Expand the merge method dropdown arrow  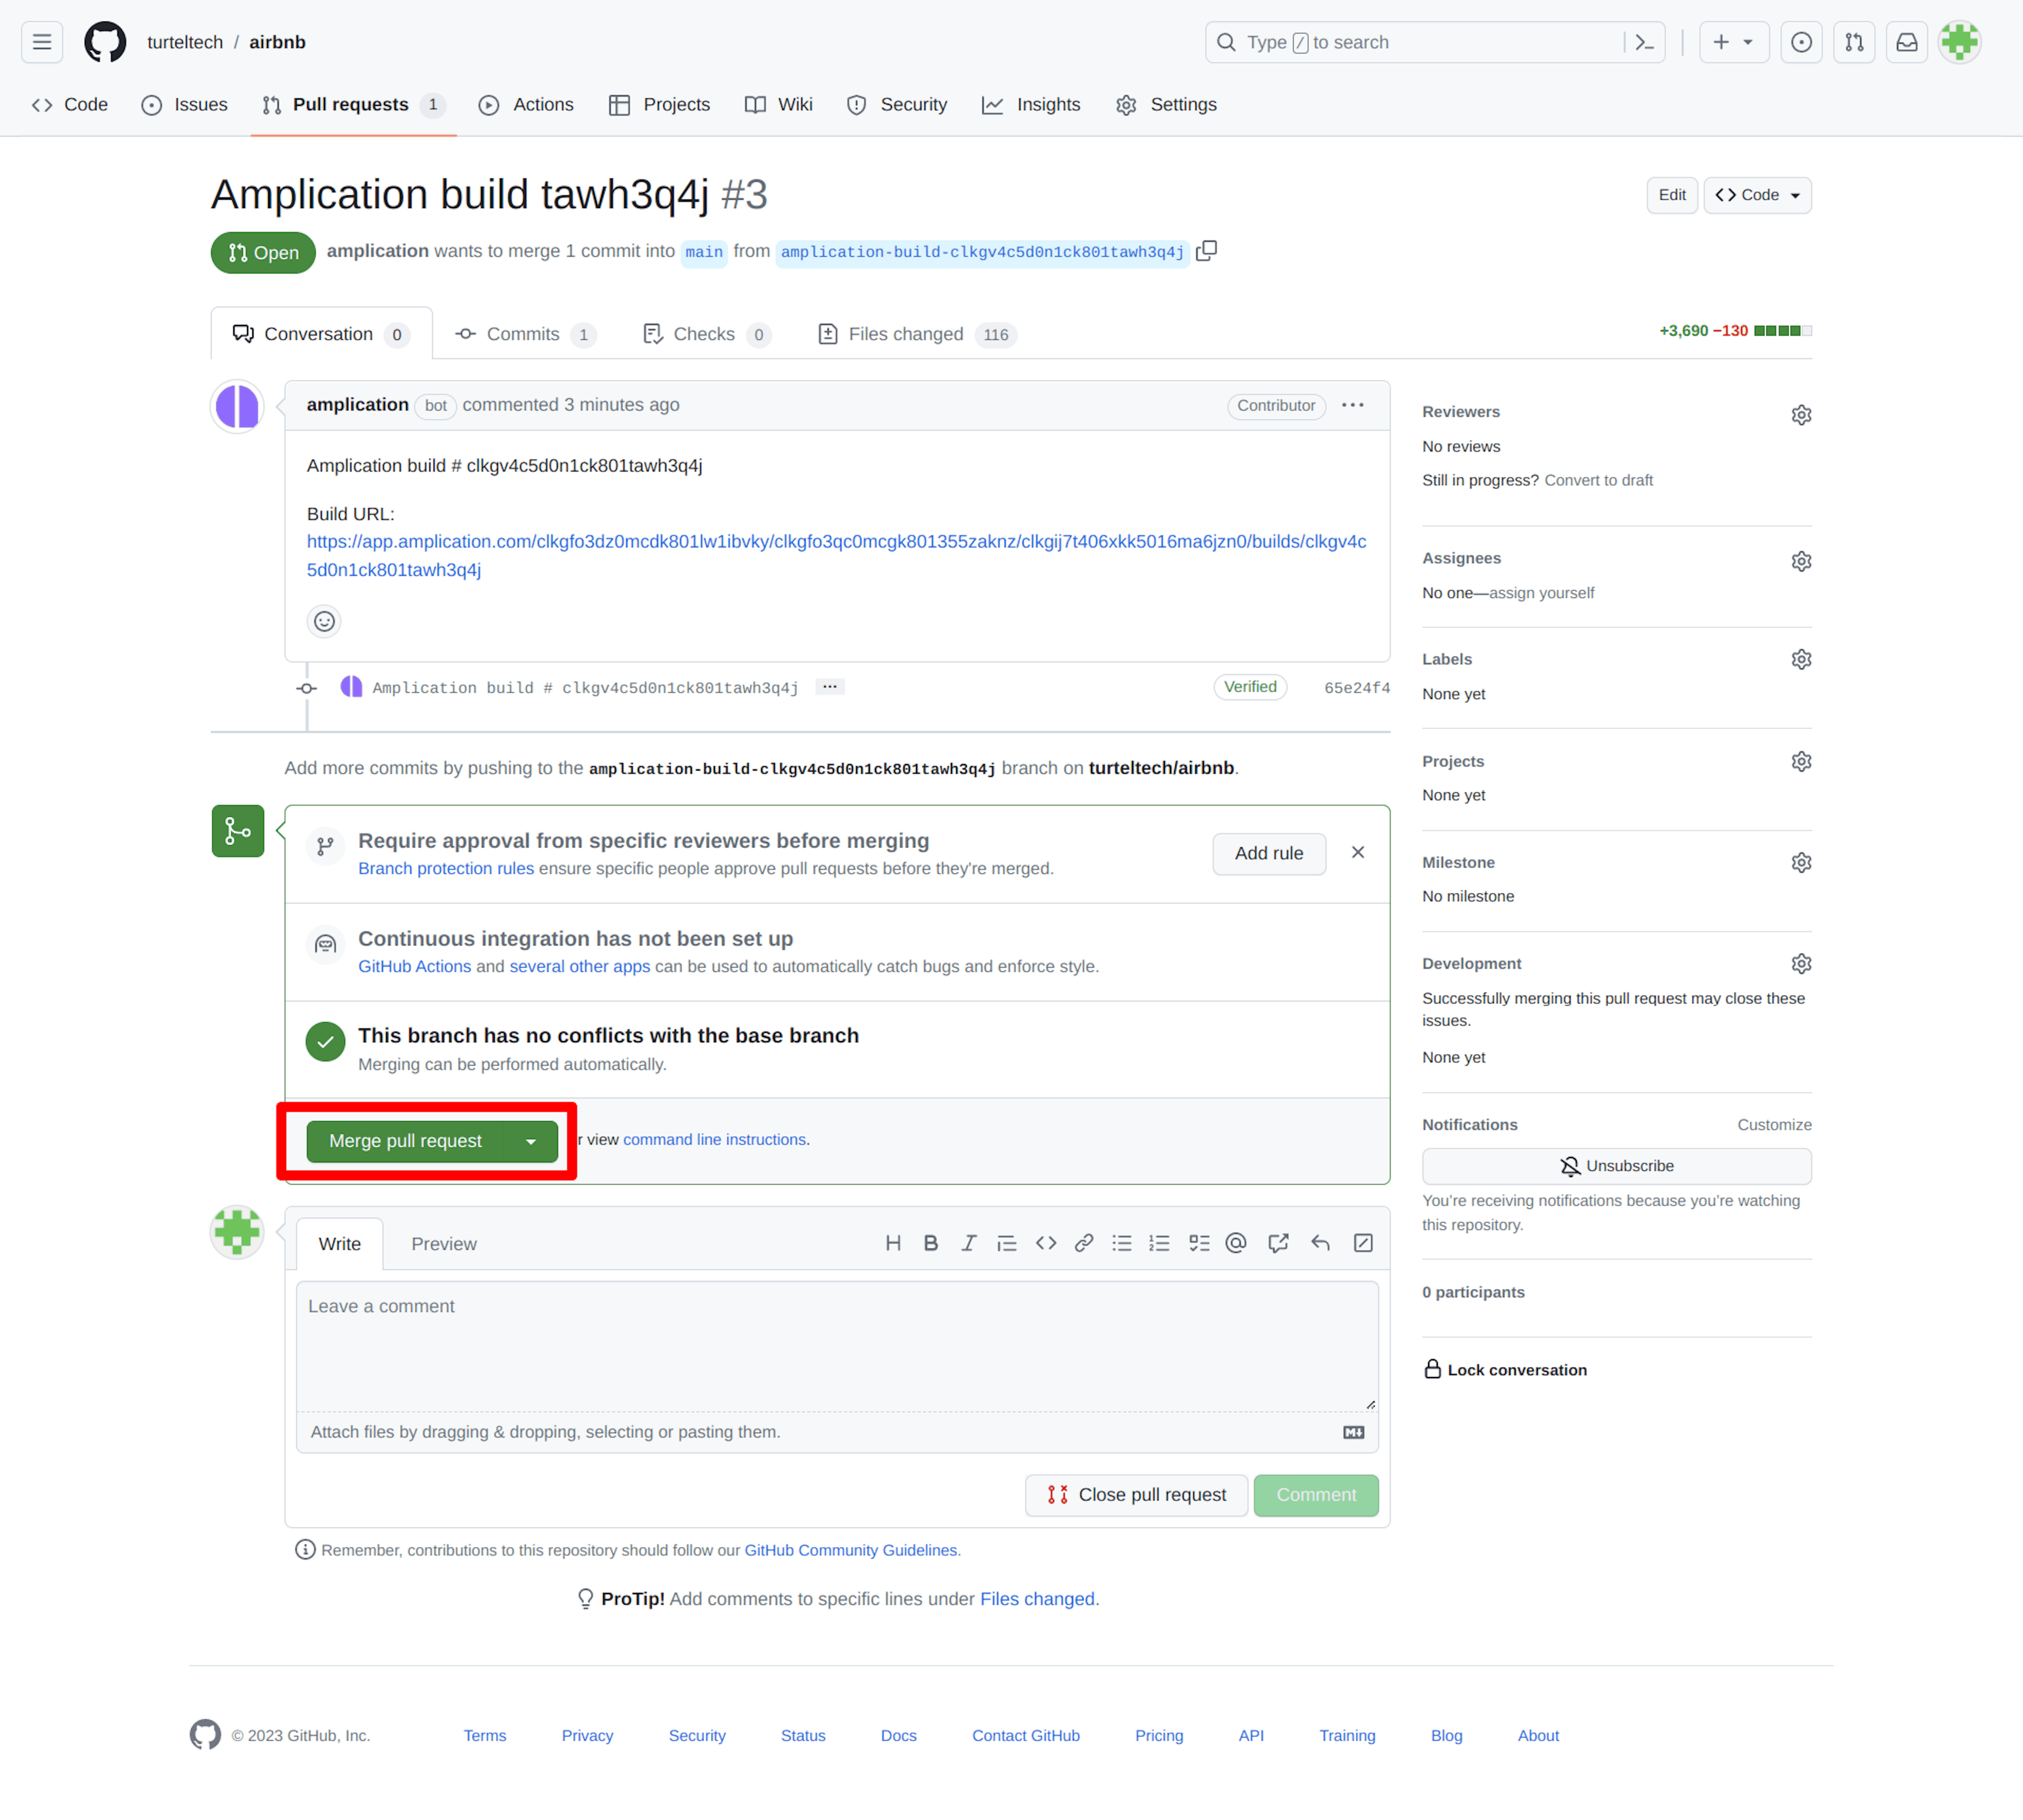(531, 1141)
